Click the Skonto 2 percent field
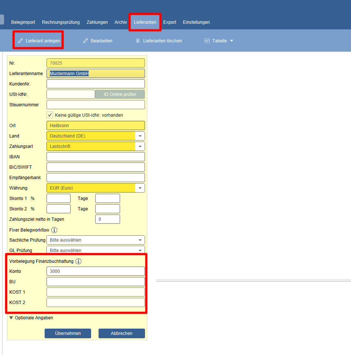 point(58,209)
